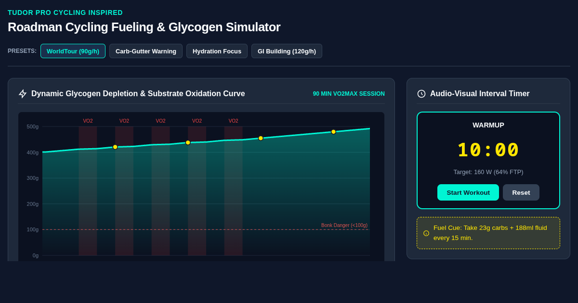Click the first yellow fueling marker on the curve

tap(115, 147)
